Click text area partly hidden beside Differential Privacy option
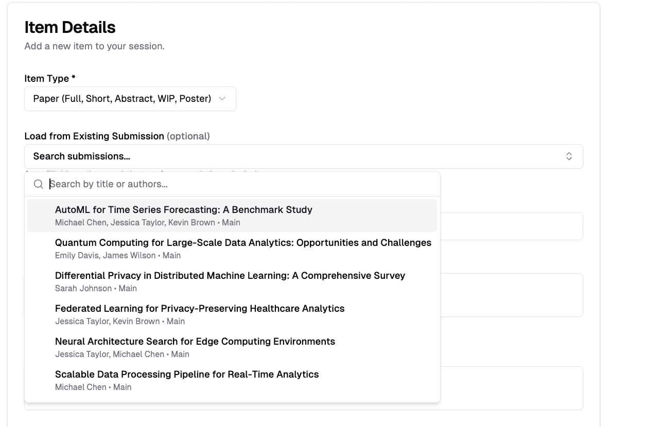 pyautogui.click(x=511, y=295)
